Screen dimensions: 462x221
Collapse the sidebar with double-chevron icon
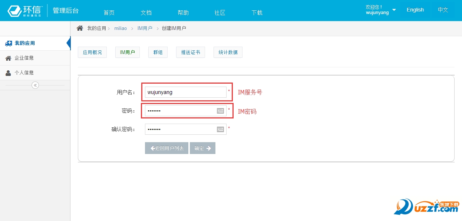pos(35,85)
